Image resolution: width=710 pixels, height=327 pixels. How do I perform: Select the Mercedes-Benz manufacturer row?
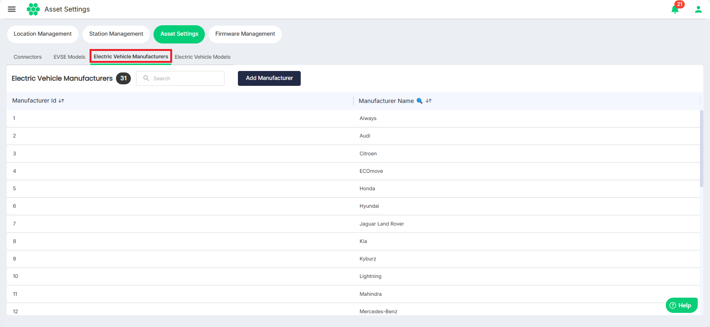click(353, 309)
